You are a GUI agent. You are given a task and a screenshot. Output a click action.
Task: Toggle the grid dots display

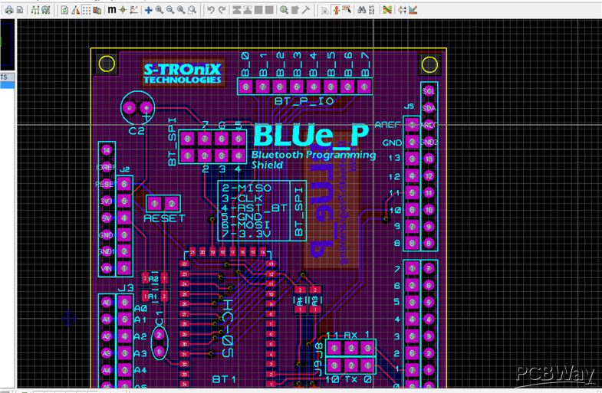click(87, 10)
